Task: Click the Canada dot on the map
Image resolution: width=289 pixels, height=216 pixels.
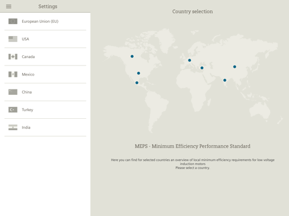Action: tap(132, 56)
